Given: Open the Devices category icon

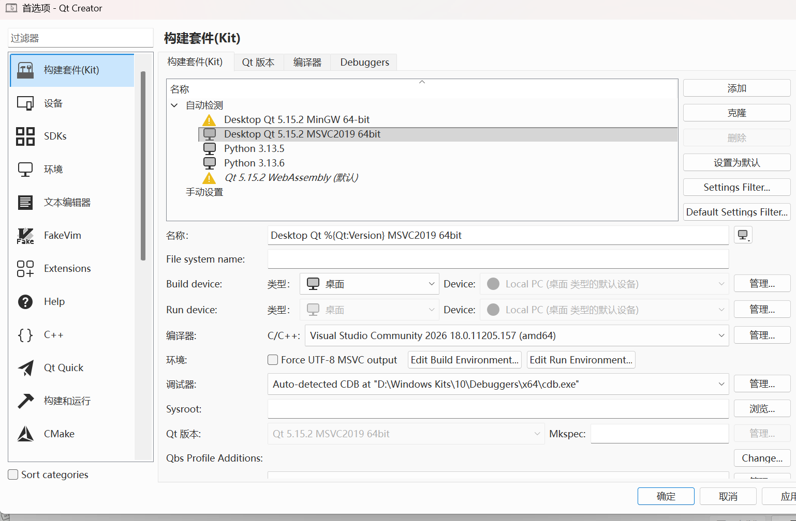Looking at the screenshot, I should tap(25, 103).
